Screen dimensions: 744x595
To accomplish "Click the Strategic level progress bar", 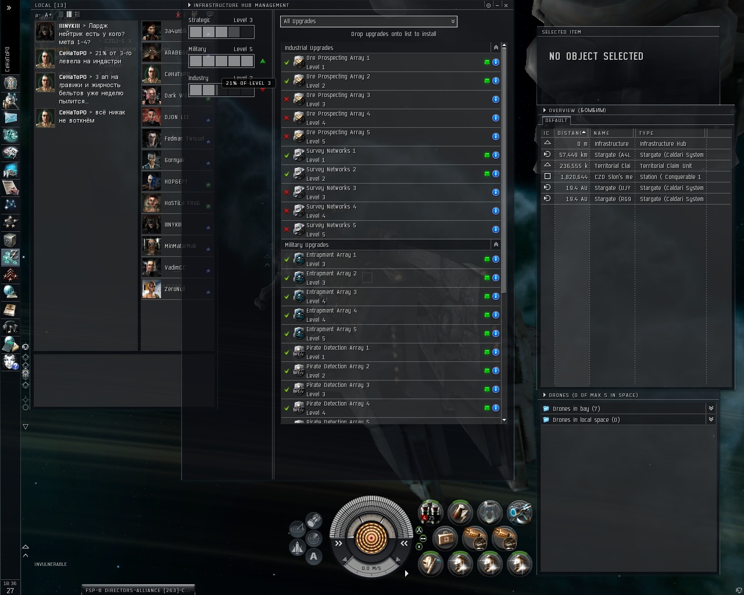I will click(221, 32).
